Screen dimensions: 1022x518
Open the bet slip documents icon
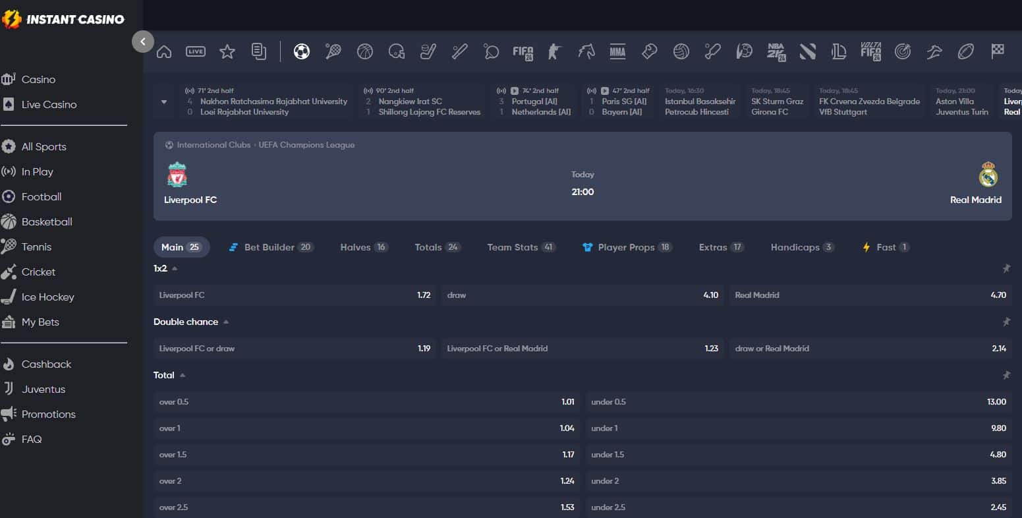pos(259,51)
